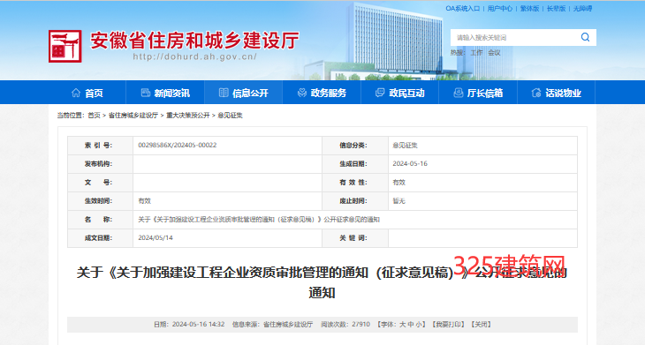
Task: Click the 有效性 value 有效
Action: (x=398, y=183)
